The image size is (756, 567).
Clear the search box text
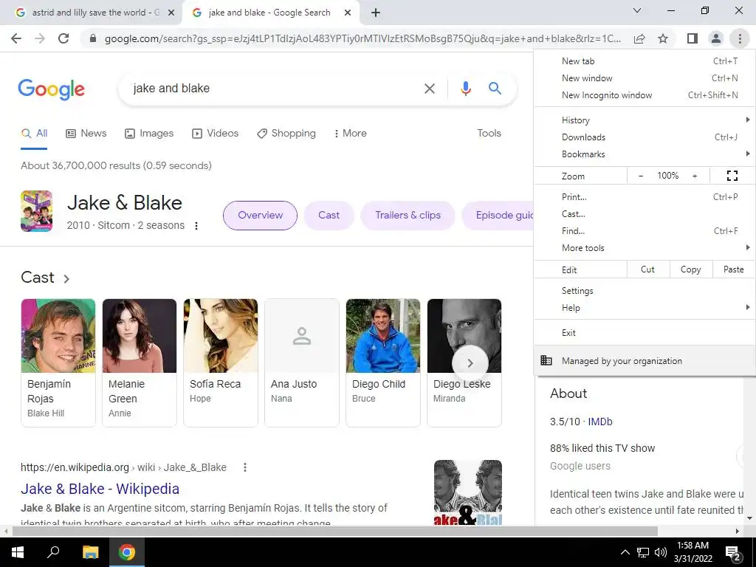[429, 89]
